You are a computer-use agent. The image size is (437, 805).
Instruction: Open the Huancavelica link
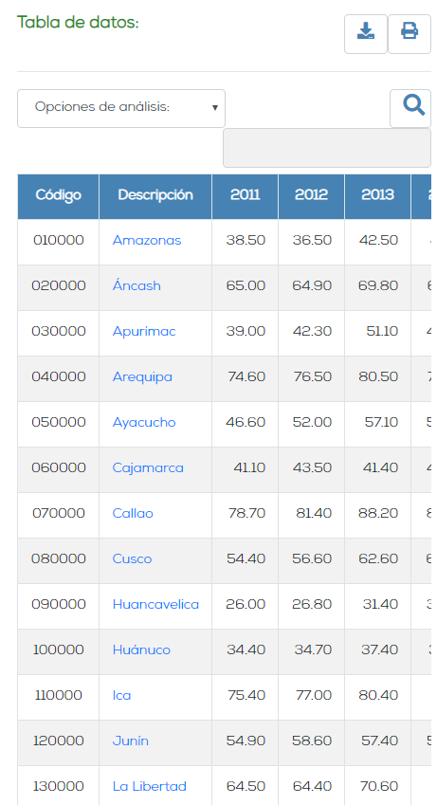tap(155, 604)
